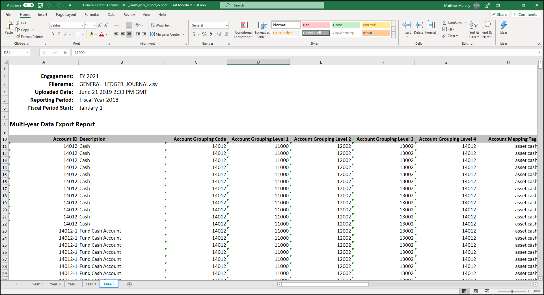Toggle AutoSave off
This screenshot has height=295, width=544.
[28, 5]
